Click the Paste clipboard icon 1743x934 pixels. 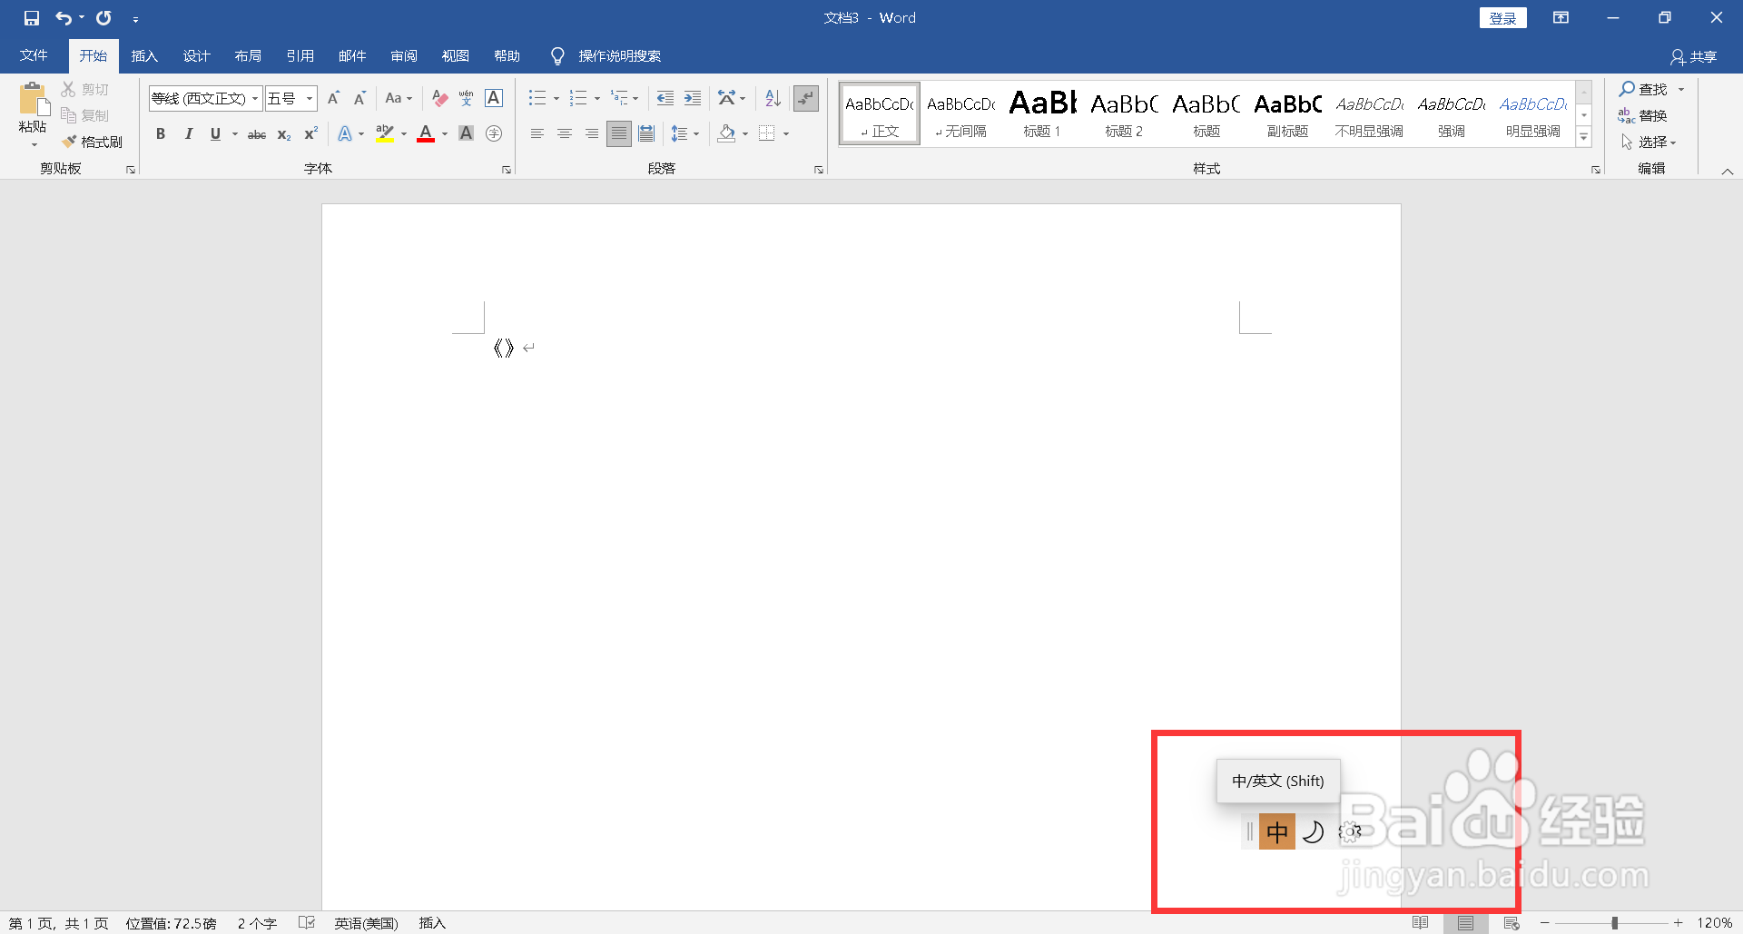34,100
